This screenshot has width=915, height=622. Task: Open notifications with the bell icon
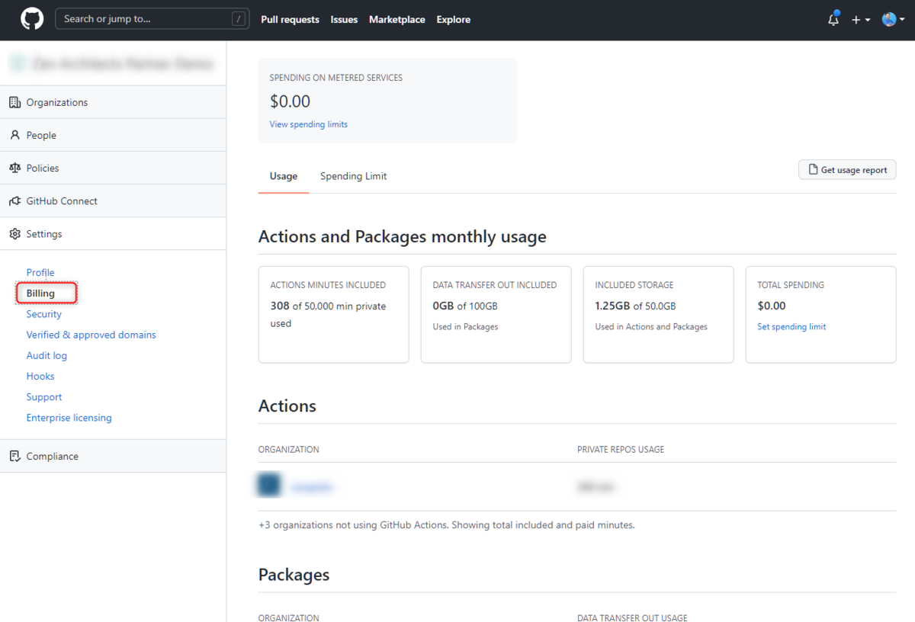pyautogui.click(x=833, y=19)
